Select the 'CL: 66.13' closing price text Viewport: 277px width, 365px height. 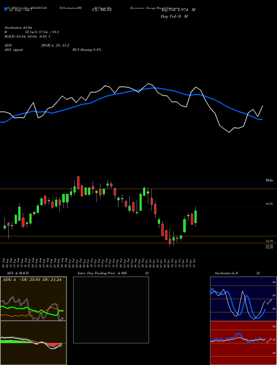[x=102, y=9]
